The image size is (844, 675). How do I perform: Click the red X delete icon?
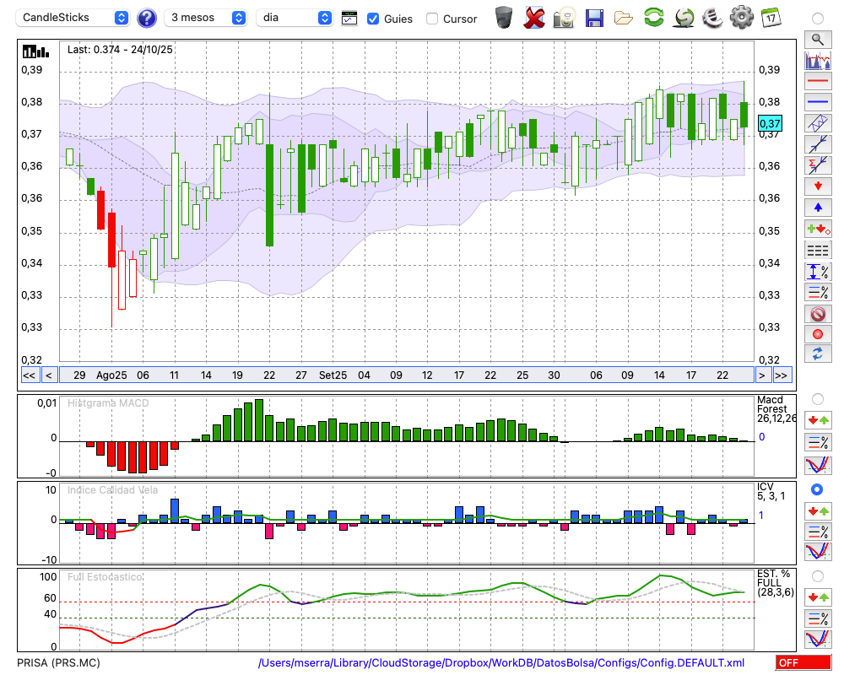coord(534,18)
